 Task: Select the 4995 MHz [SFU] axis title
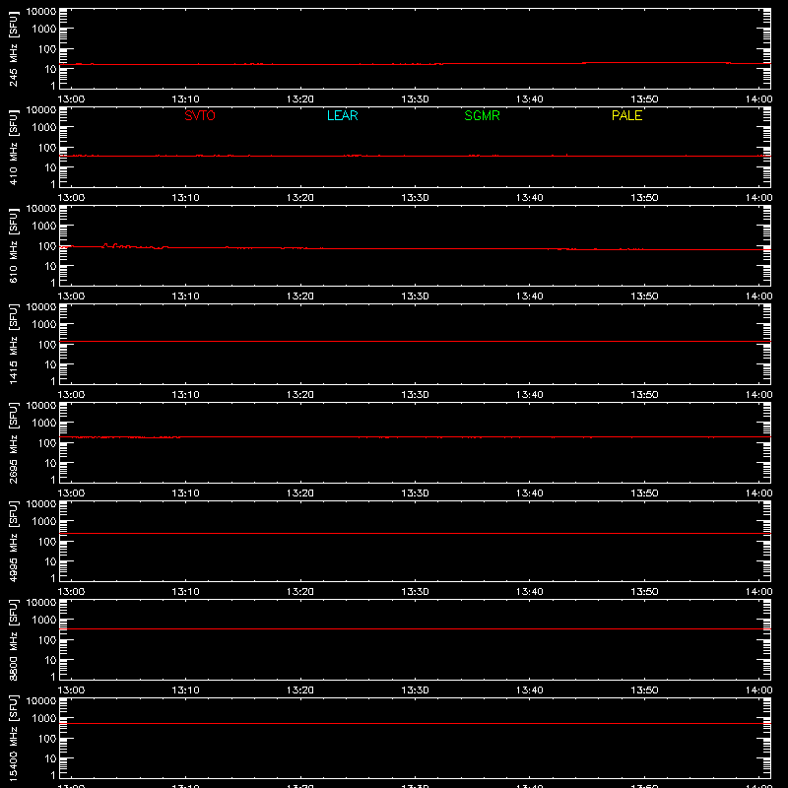(x=13, y=541)
